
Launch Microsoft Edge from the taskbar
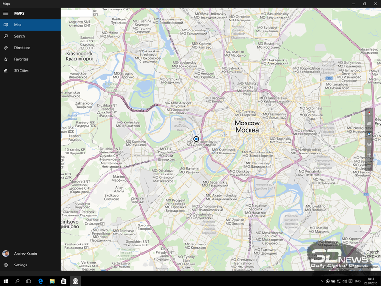(40, 281)
